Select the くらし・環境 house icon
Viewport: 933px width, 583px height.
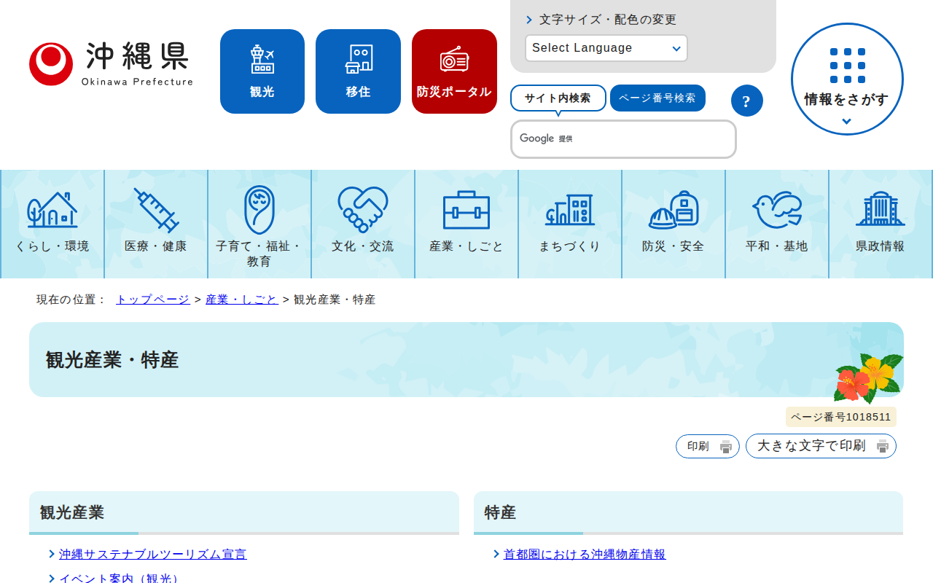[52, 210]
